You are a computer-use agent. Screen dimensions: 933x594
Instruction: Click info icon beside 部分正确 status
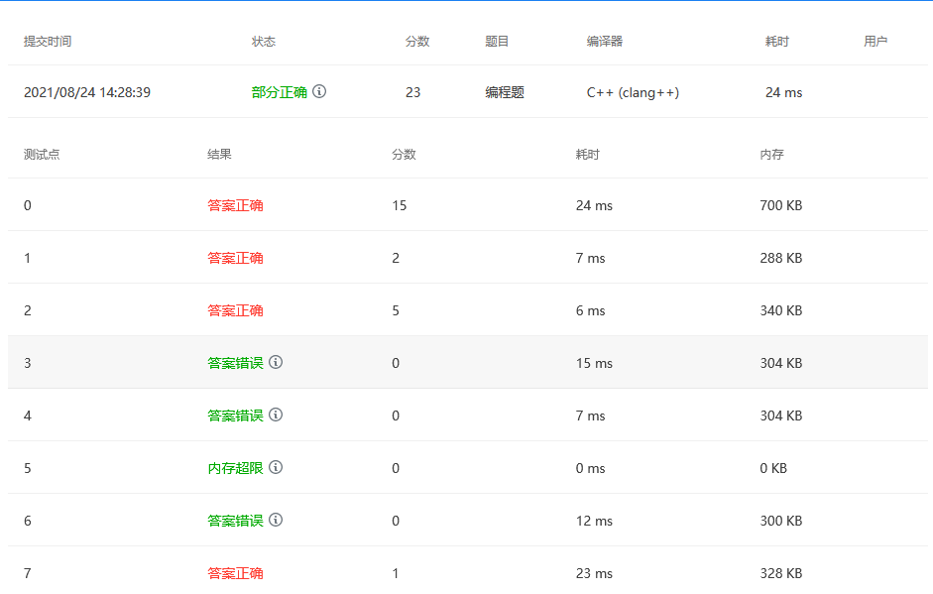point(319,91)
